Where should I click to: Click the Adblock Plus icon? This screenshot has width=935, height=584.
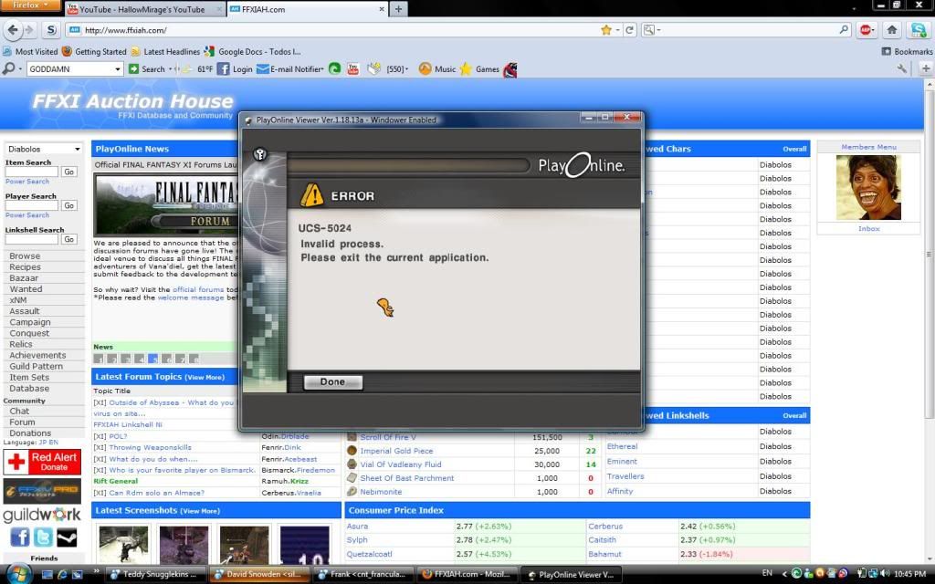pyautogui.click(x=866, y=30)
